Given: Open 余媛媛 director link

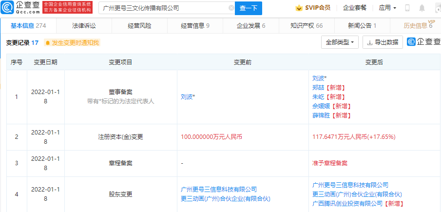Looking at the screenshot, I should pos(321,106).
